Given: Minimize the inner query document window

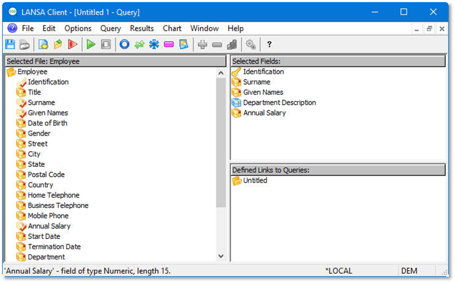Looking at the screenshot, I should (x=417, y=29).
